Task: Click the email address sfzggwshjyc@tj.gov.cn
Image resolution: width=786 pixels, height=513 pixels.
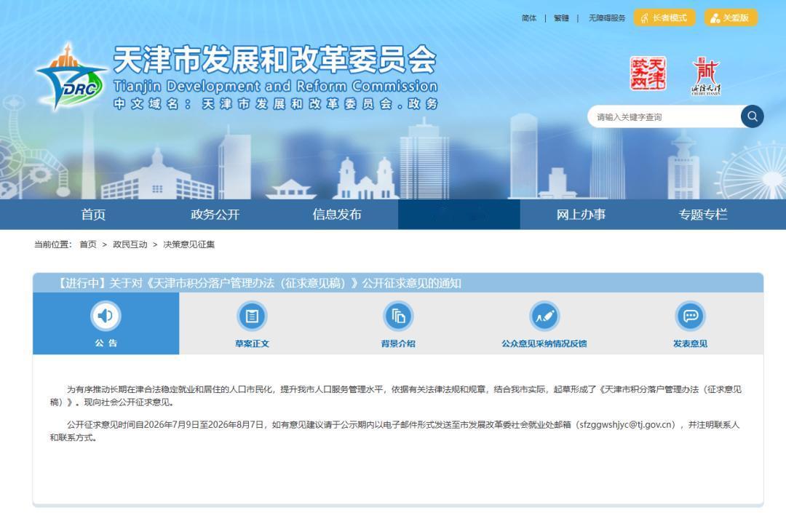Action: (627, 425)
